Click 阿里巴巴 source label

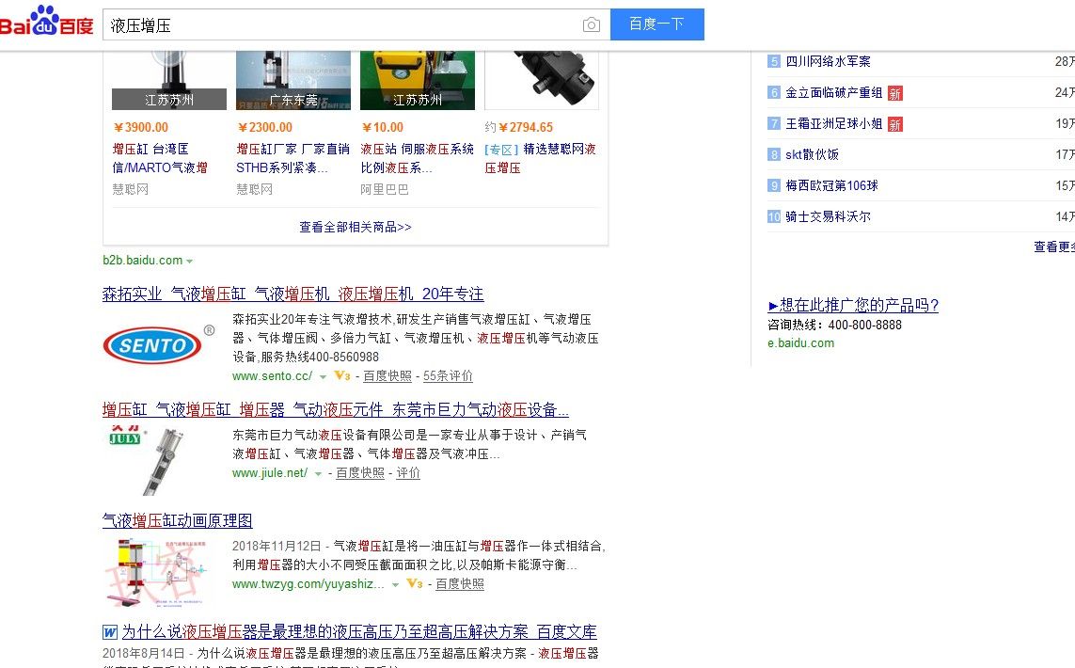pos(385,189)
